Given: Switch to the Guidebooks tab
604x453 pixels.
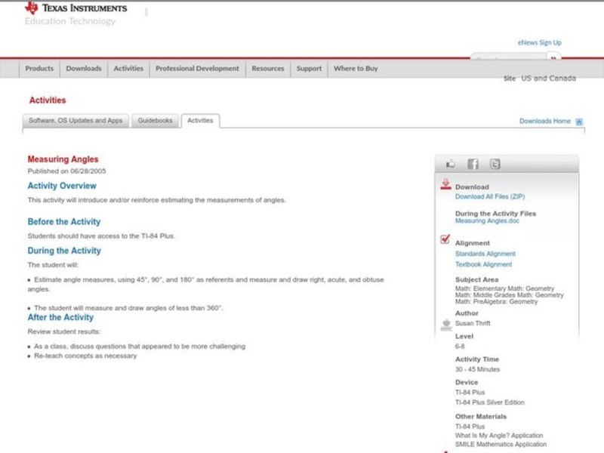Looking at the screenshot, I should (x=155, y=121).
